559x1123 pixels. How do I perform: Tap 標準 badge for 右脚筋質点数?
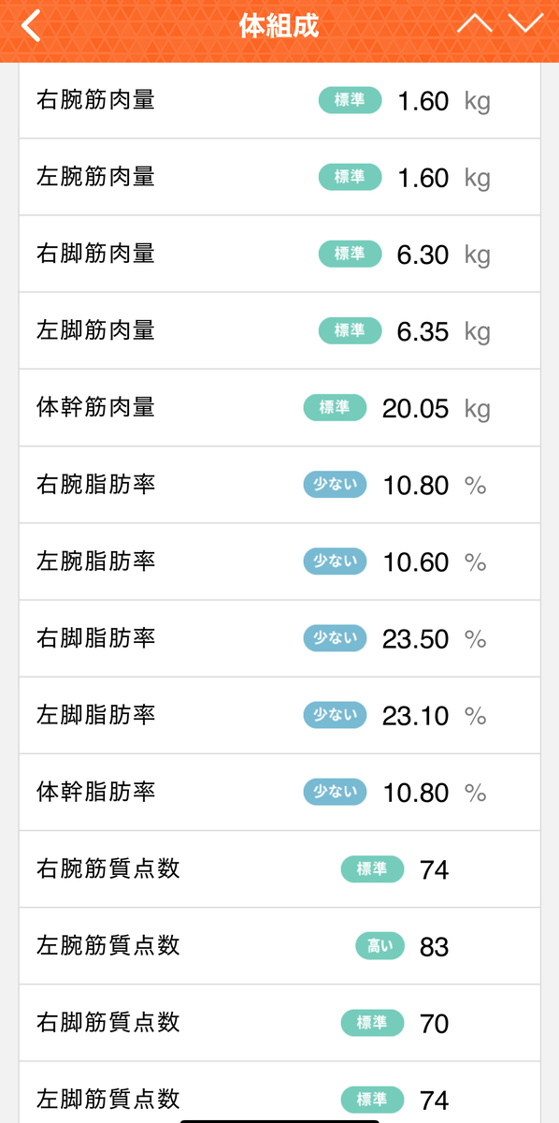[372, 1023]
